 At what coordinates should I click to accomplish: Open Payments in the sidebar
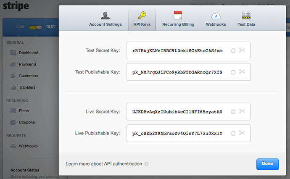[x=28, y=64]
